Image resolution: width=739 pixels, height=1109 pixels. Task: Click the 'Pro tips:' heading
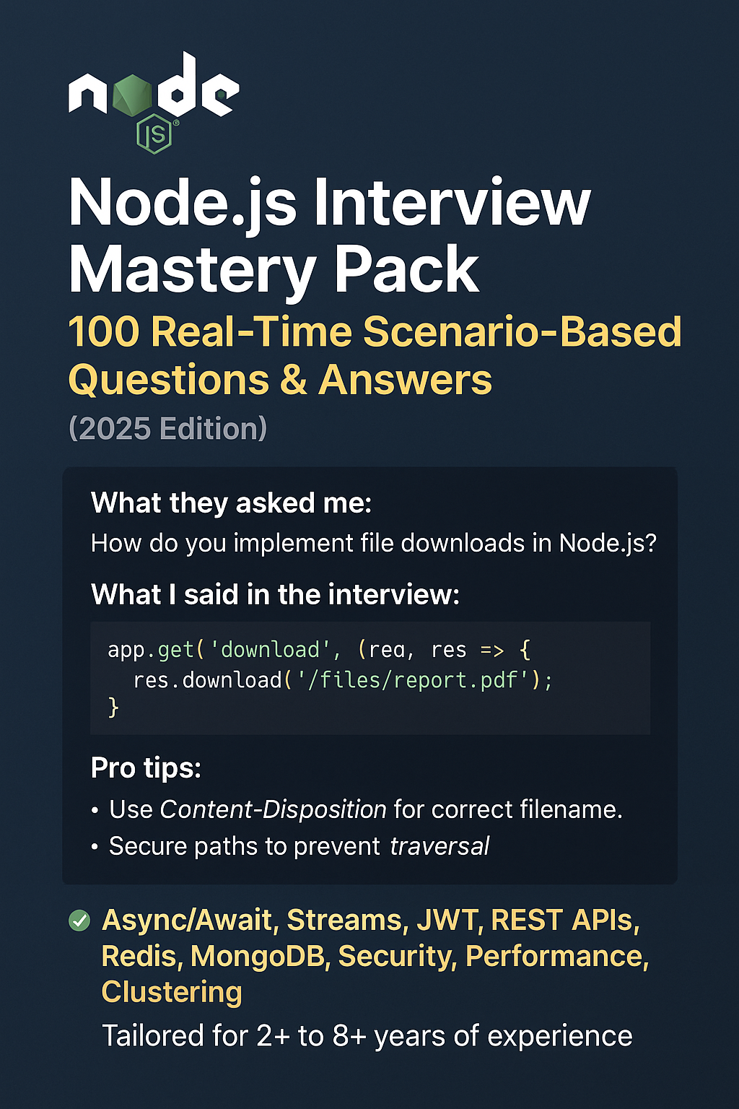[x=146, y=768]
